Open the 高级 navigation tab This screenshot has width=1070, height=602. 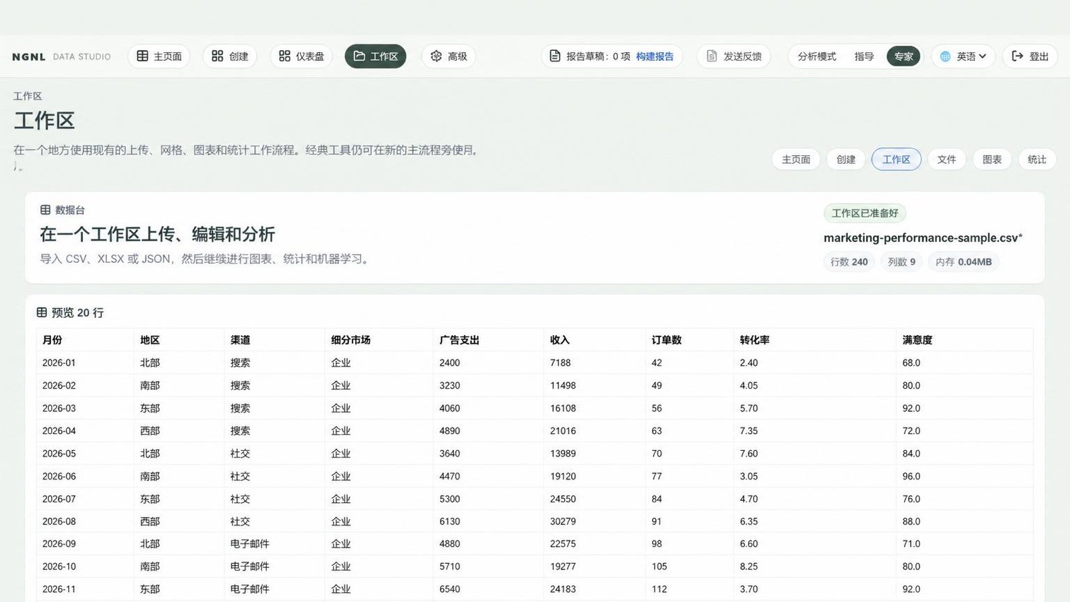[x=449, y=56]
